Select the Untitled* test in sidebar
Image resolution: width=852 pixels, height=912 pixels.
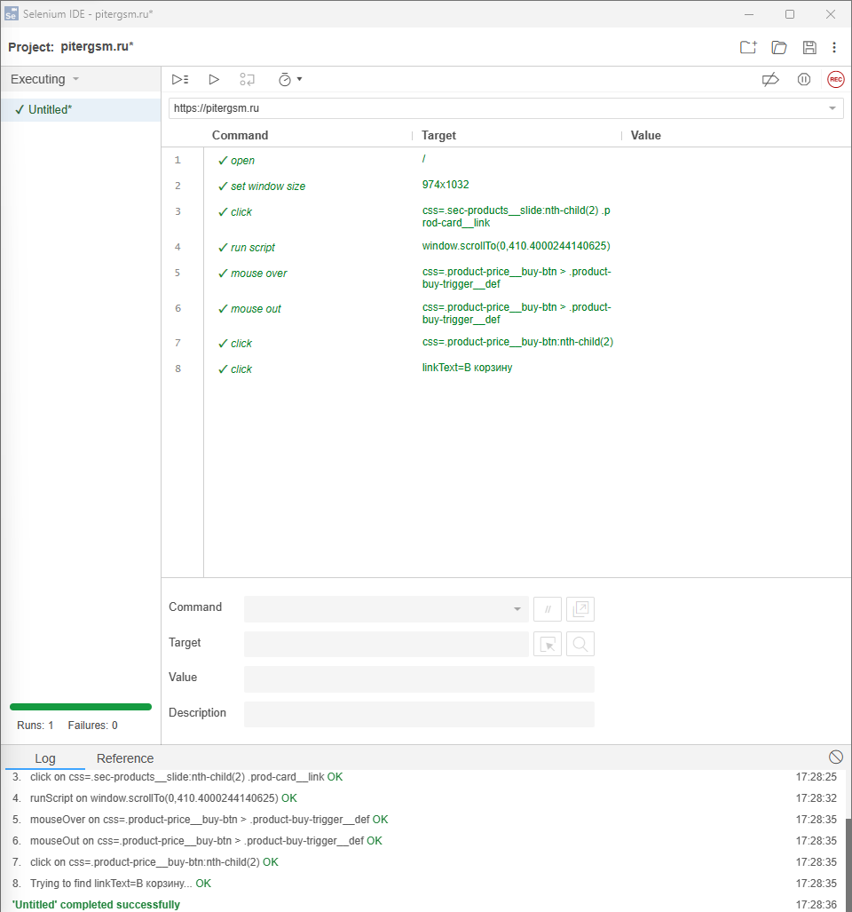[x=81, y=109]
